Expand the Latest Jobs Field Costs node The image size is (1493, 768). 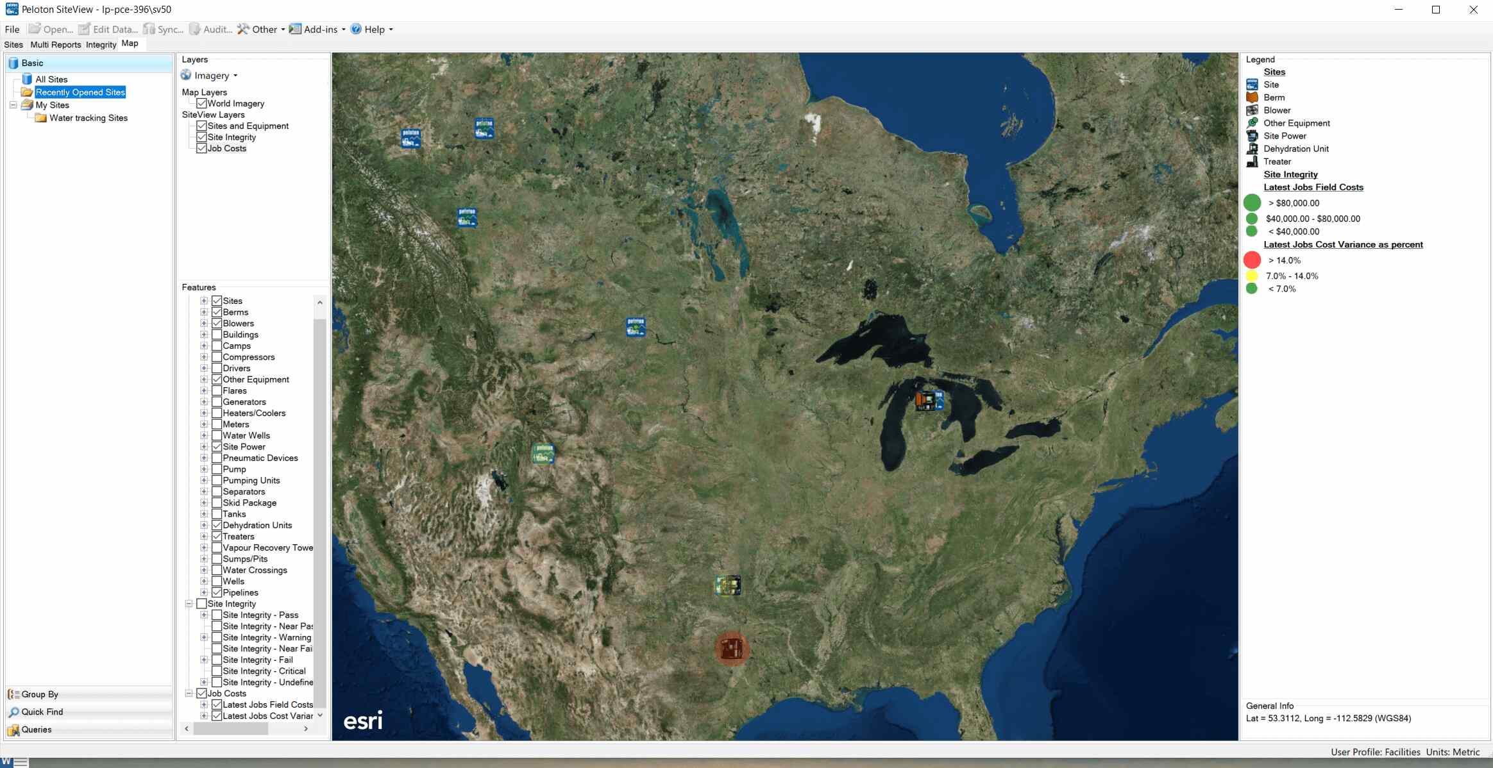(204, 705)
